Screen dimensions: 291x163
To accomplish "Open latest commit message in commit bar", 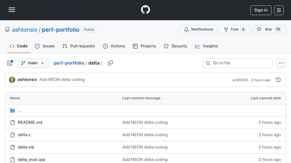I will click(x=62, y=79).
